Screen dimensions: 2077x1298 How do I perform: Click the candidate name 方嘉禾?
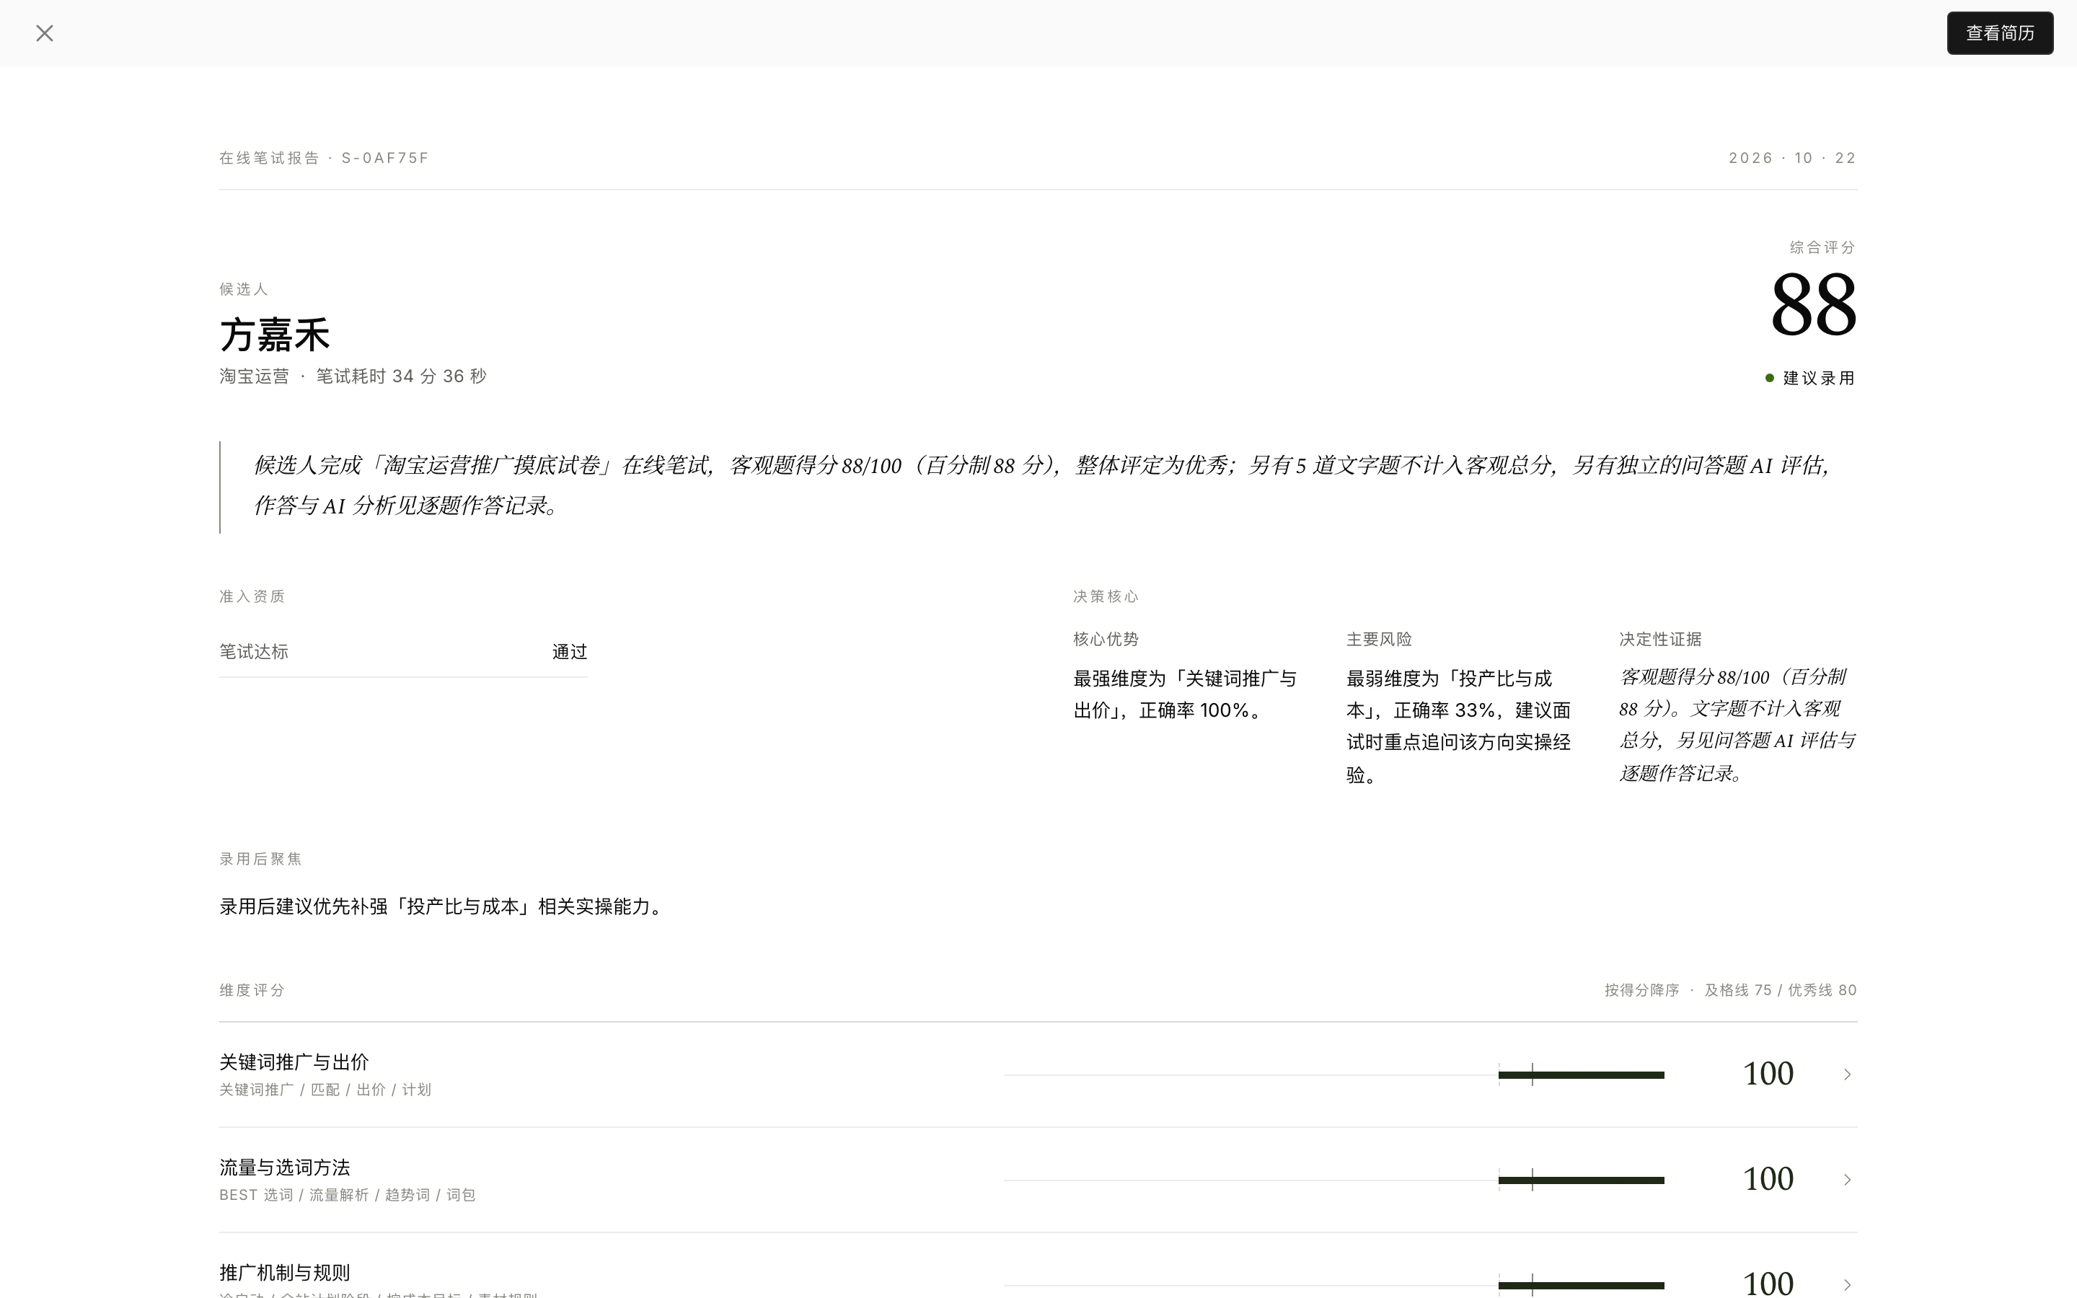coord(275,335)
